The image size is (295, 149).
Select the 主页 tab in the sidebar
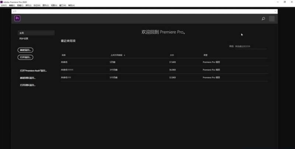[36, 33]
